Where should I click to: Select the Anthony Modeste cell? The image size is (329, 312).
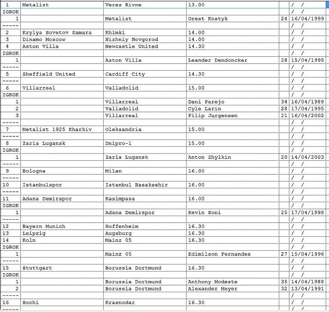click(233, 281)
